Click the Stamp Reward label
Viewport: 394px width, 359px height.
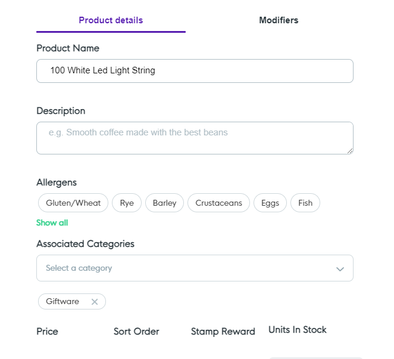click(223, 332)
